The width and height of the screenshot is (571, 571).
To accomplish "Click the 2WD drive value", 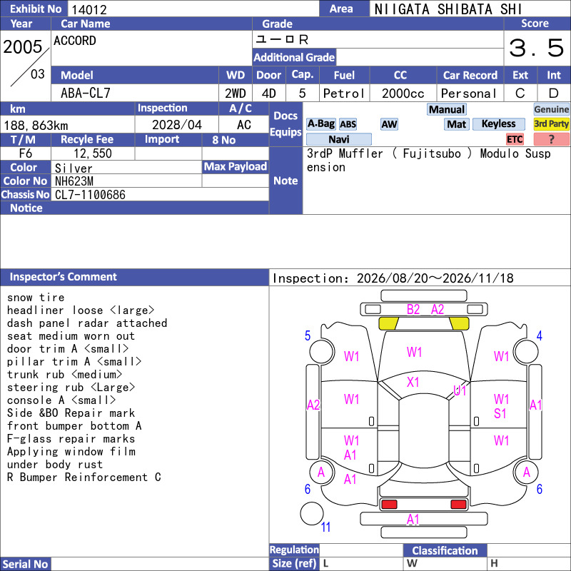I will [x=236, y=94].
